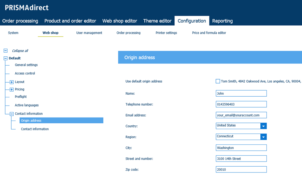The height and width of the screenshot is (180, 302).
Task: Collapse the Default tree node
Action: tap(5, 58)
